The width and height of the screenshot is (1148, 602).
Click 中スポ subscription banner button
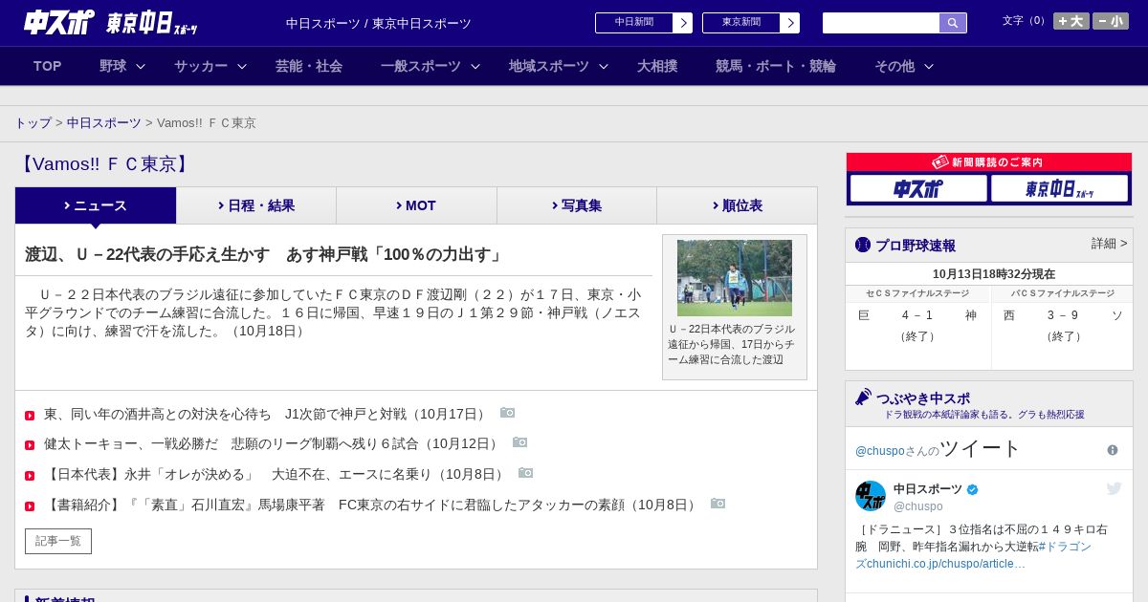coord(918,188)
